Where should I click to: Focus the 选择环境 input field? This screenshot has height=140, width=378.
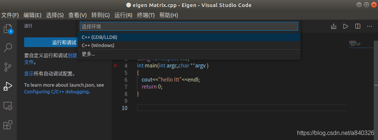point(189,26)
